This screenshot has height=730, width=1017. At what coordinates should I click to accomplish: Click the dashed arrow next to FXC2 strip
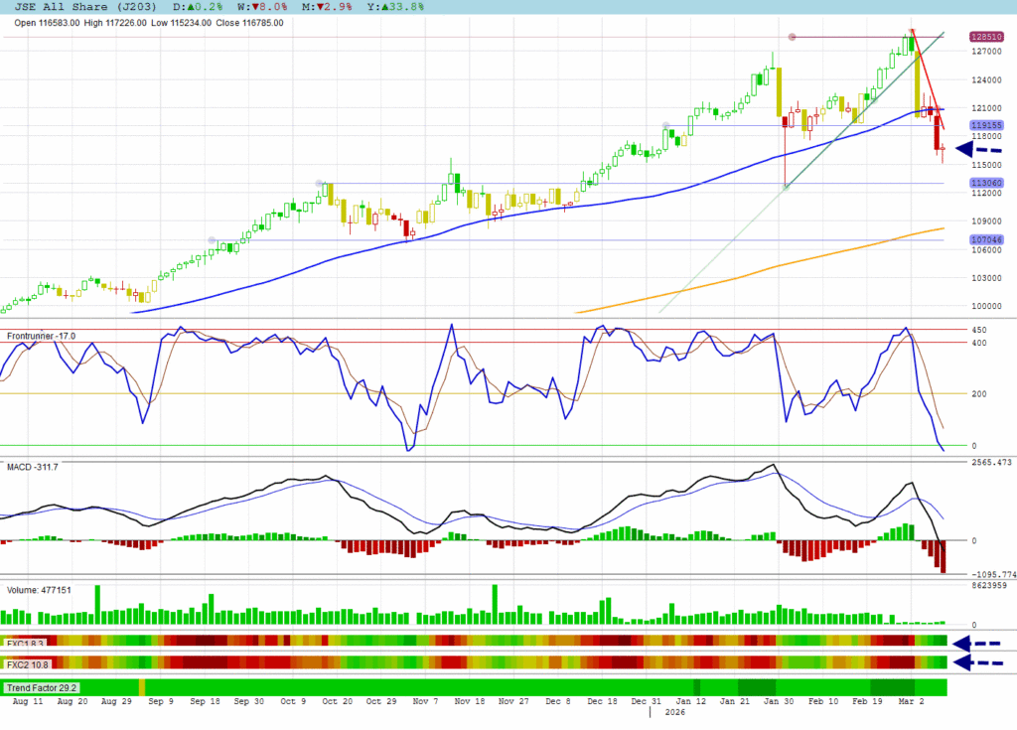[975, 662]
